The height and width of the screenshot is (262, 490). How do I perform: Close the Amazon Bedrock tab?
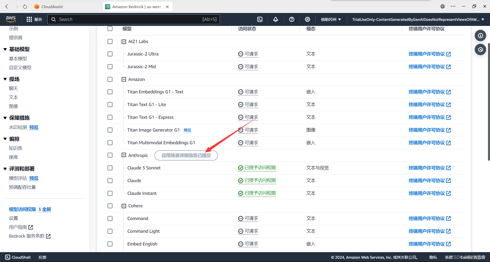pos(167,7)
